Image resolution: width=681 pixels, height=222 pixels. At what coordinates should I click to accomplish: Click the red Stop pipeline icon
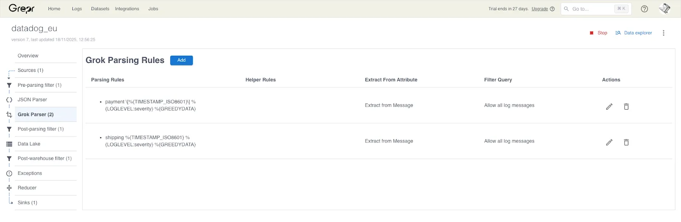(x=592, y=33)
